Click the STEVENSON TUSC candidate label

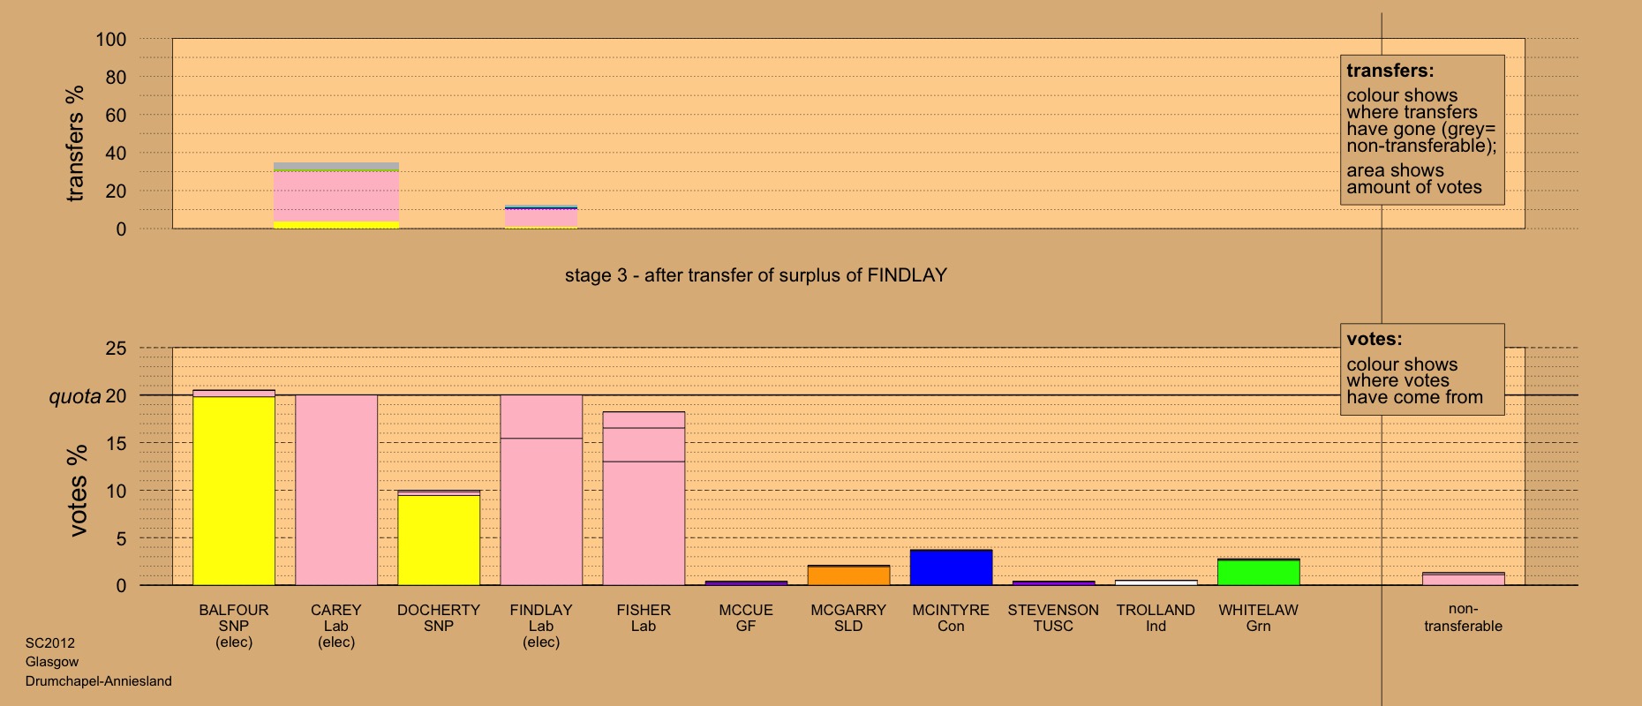(x=1053, y=618)
